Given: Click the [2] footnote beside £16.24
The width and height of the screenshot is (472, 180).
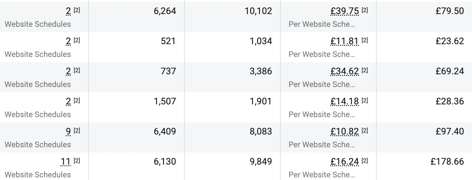Looking at the screenshot, I should click(x=365, y=161).
